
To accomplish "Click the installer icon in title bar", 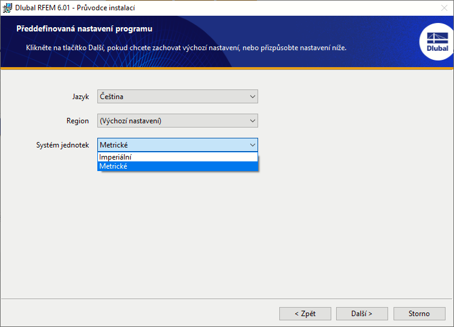I will 7,8.
